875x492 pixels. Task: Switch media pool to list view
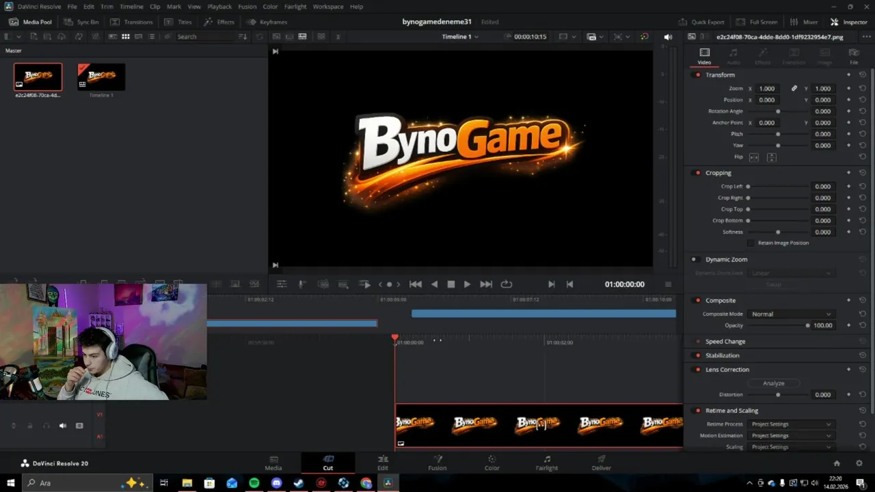pos(152,36)
